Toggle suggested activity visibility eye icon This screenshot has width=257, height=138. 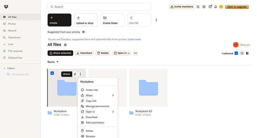(x=83, y=32)
